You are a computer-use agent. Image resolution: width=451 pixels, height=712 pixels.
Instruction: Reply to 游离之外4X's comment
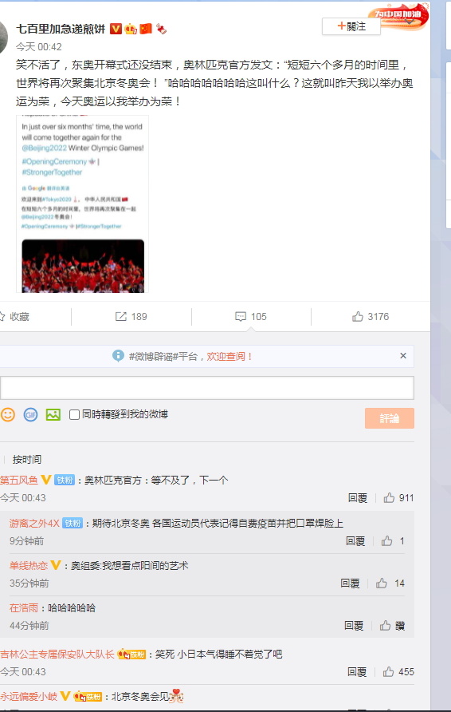pyautogui.click(x=355, y=541)
